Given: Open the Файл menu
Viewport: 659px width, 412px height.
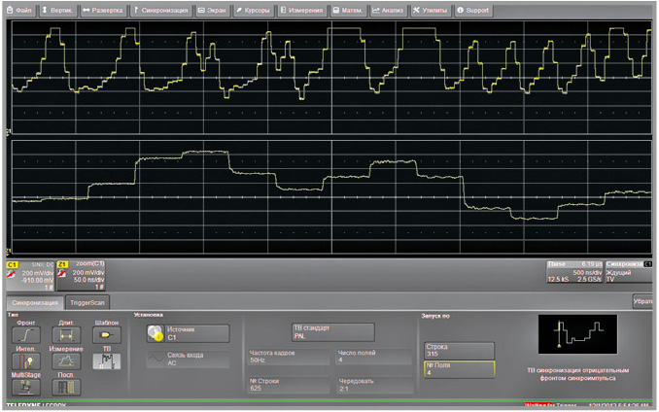Looking at the screenshot, I should click(21, 10).
